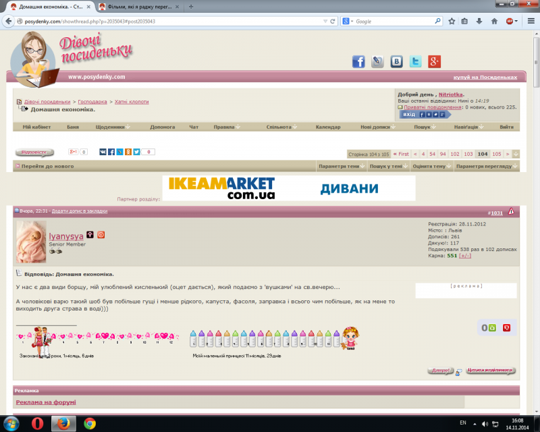540x432 pixels.
Task: Open page jump dropdown arrow in pagination
Action: coord(516,154)
